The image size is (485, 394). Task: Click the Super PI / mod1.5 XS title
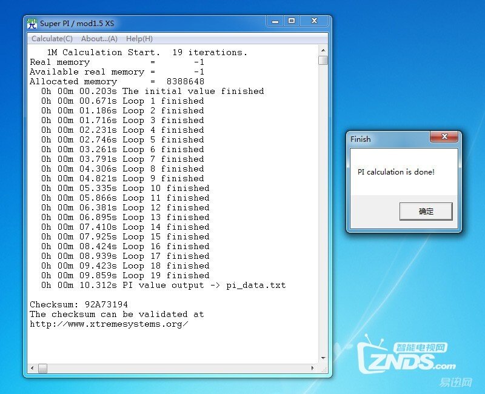tap(77, 24)
